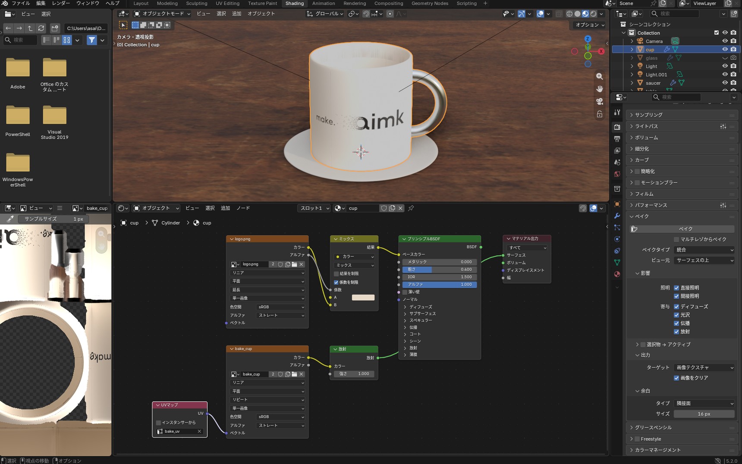
Task: Adjust the 粗さ slider in Principled BSDF
Action: click(440, 270)
